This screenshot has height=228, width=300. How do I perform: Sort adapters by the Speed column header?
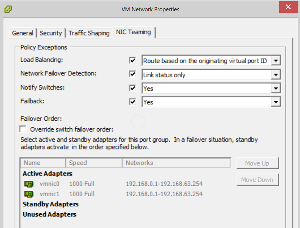[94, 163]
